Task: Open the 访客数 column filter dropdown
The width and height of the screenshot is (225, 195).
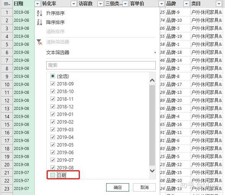Action: click(x=100, y=4)
